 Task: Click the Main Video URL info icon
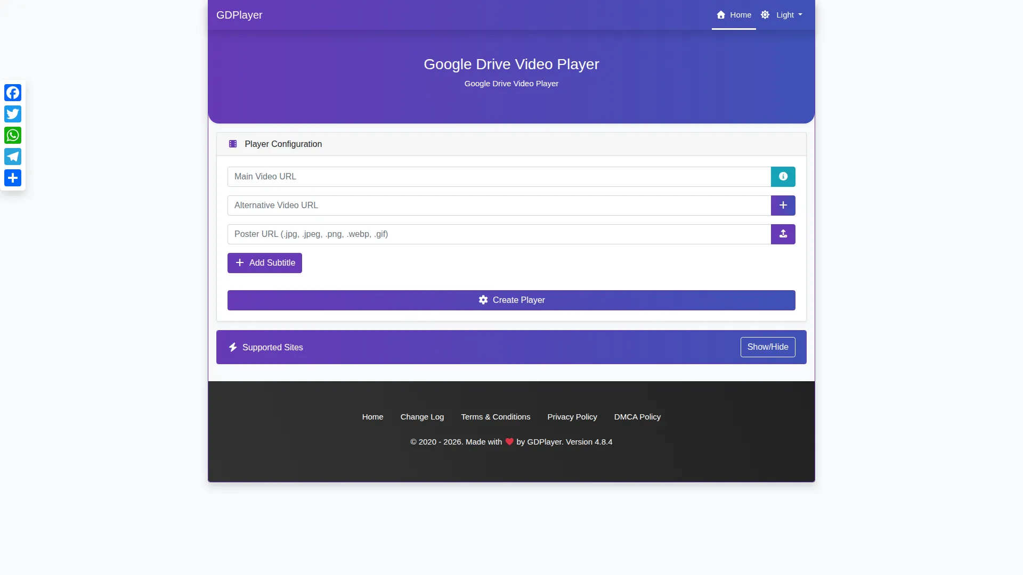[783, 177]
